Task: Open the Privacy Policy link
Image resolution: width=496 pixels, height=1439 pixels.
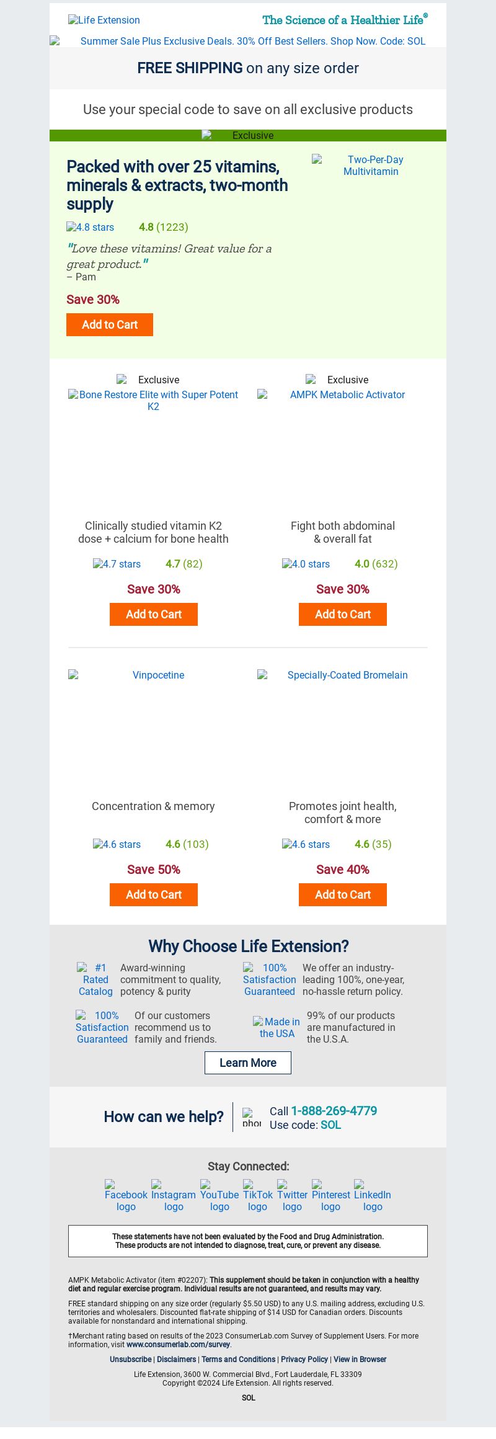Action: click(x=304, y=1359)
